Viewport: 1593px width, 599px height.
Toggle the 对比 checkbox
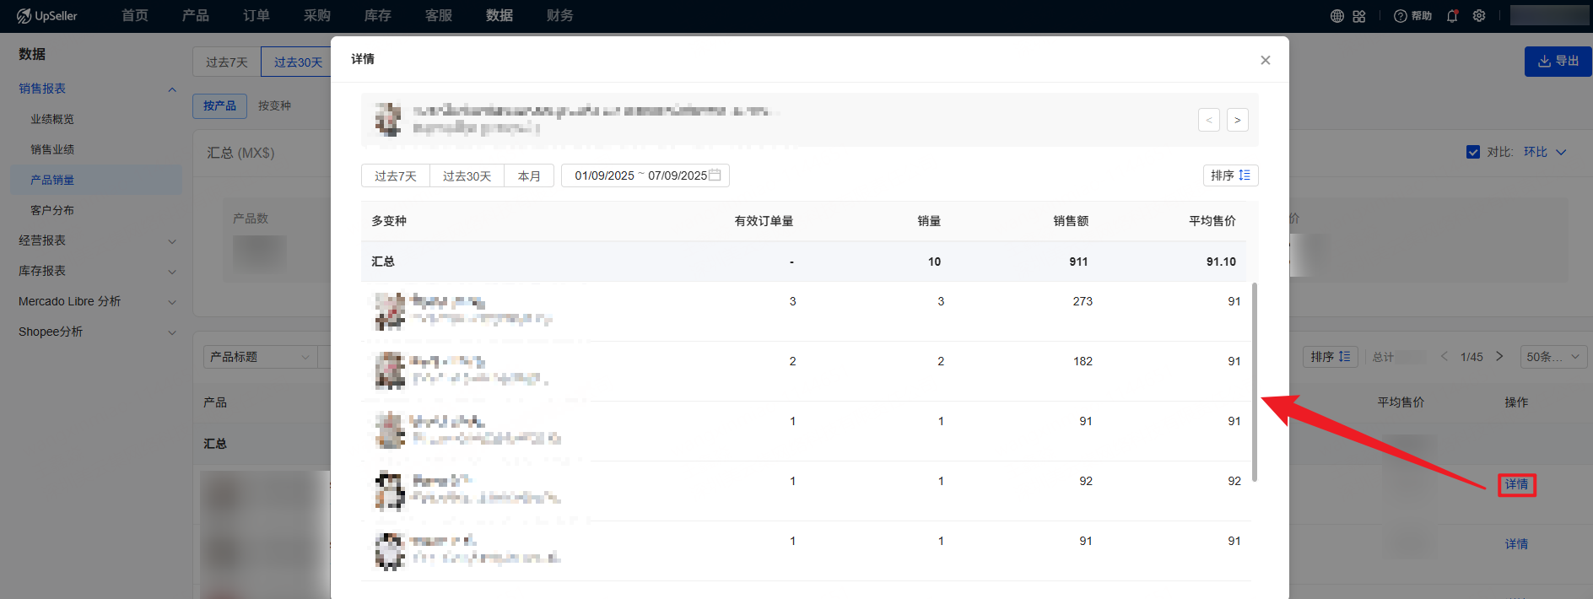tap(1473, 152)
